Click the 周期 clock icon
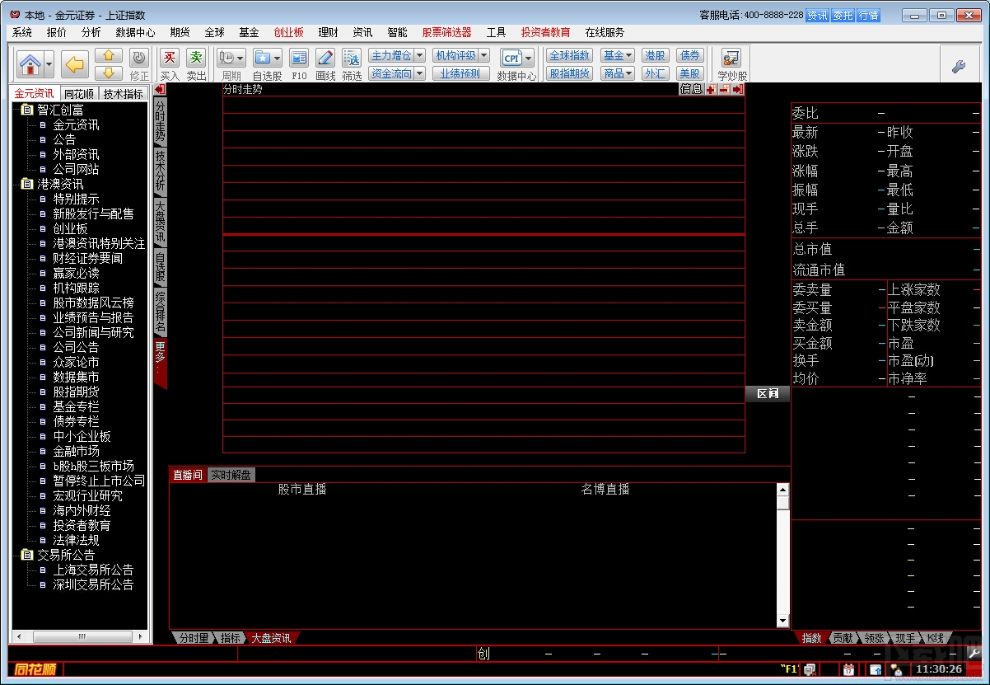The width and height of the screenshot is (990, 685). click(x=226, y=58)
